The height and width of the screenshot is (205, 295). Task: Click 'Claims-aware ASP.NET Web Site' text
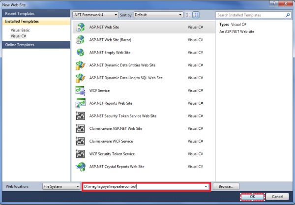[116, 129]
